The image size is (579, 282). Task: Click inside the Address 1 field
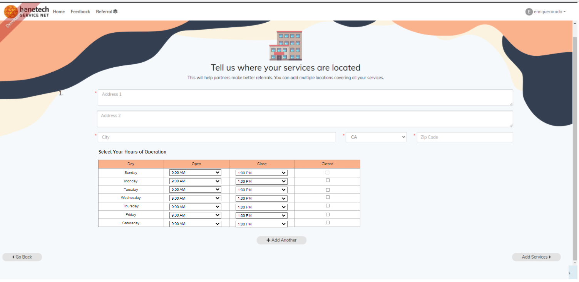pos(305,97)
